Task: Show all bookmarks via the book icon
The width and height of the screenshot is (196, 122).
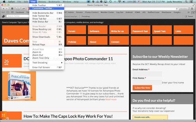Action: (x=8, y=12)
